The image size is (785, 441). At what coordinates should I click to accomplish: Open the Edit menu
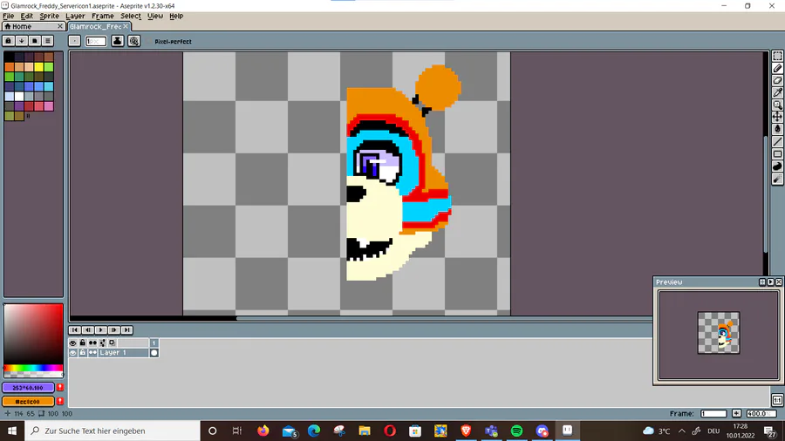[26, 16]
